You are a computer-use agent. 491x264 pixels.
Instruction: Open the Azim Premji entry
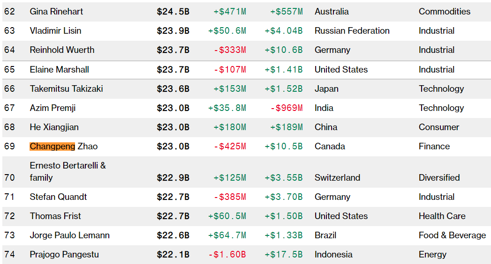tap(53, 108)
